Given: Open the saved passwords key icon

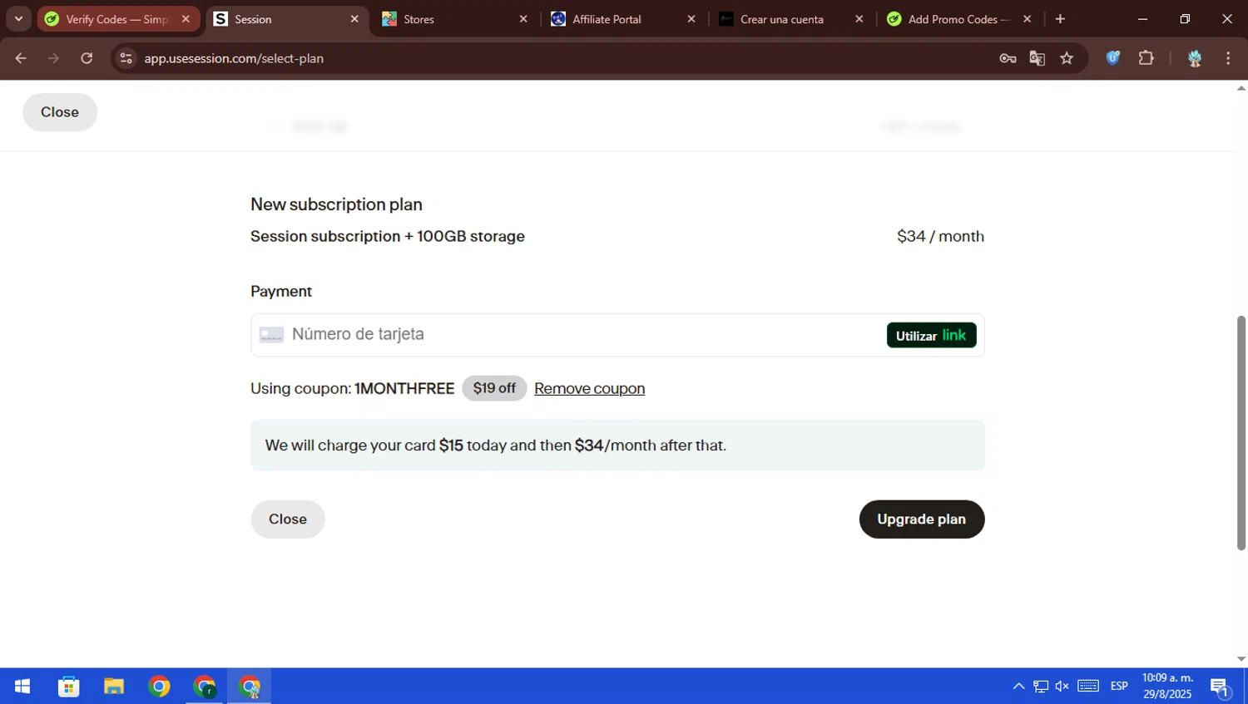Looking at the screenshot, I should [x=1008, y=58].
